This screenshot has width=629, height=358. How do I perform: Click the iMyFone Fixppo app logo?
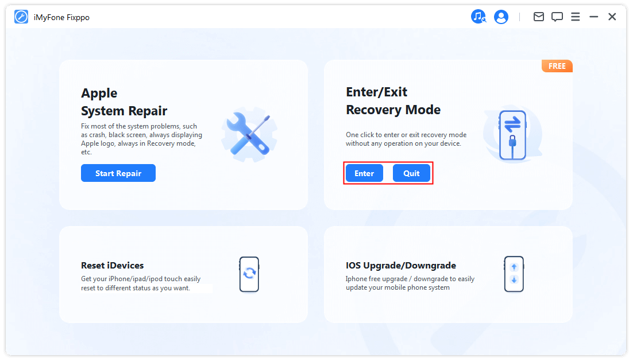[21, 17]
